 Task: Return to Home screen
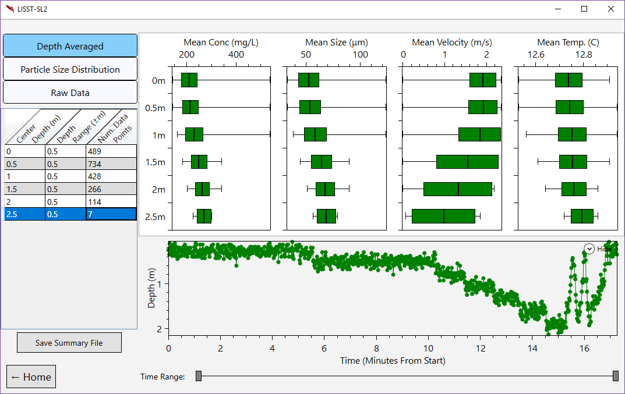(x=31, y=377)
